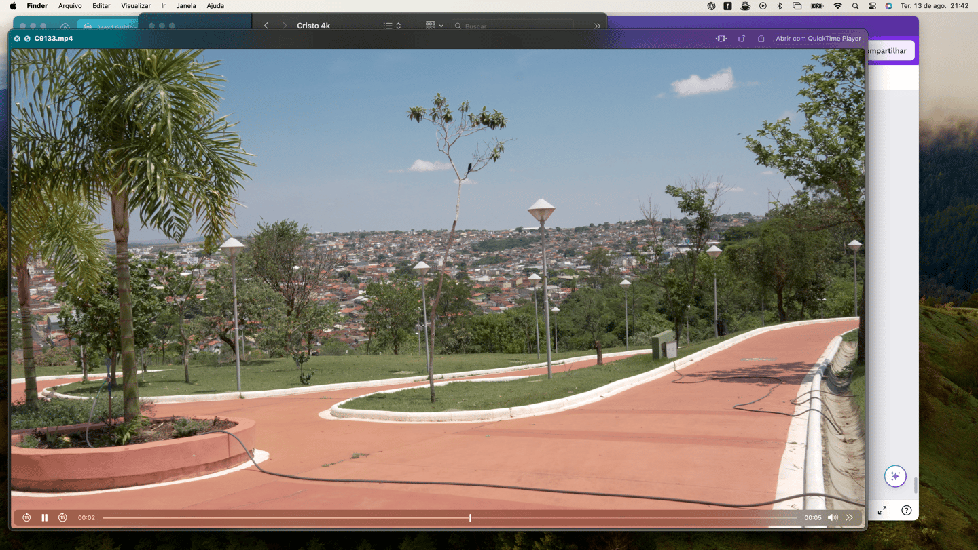Expand to fullscreen in the background window
The image size is (978, 550).
pos(882,510)
